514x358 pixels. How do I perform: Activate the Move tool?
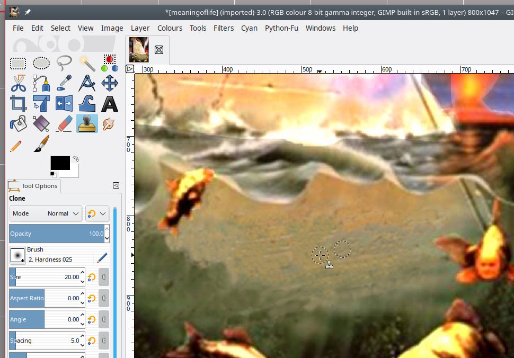click(110, 83)
